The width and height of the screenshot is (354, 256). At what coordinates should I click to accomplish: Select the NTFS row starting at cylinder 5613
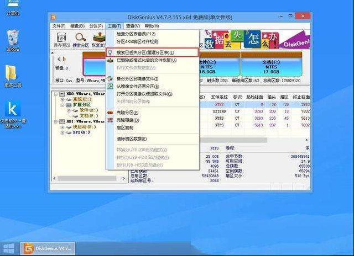[254, 125]
